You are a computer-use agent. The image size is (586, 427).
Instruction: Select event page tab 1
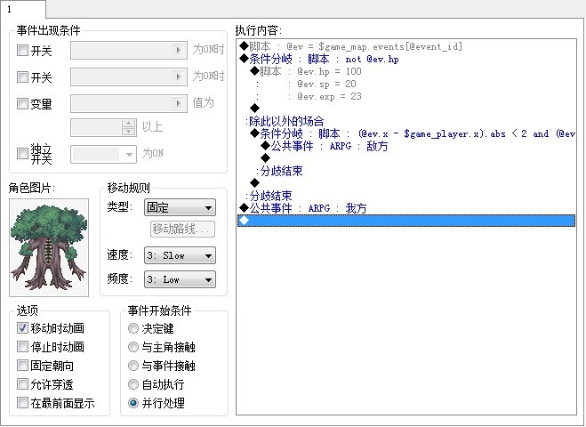click(22, 9)
